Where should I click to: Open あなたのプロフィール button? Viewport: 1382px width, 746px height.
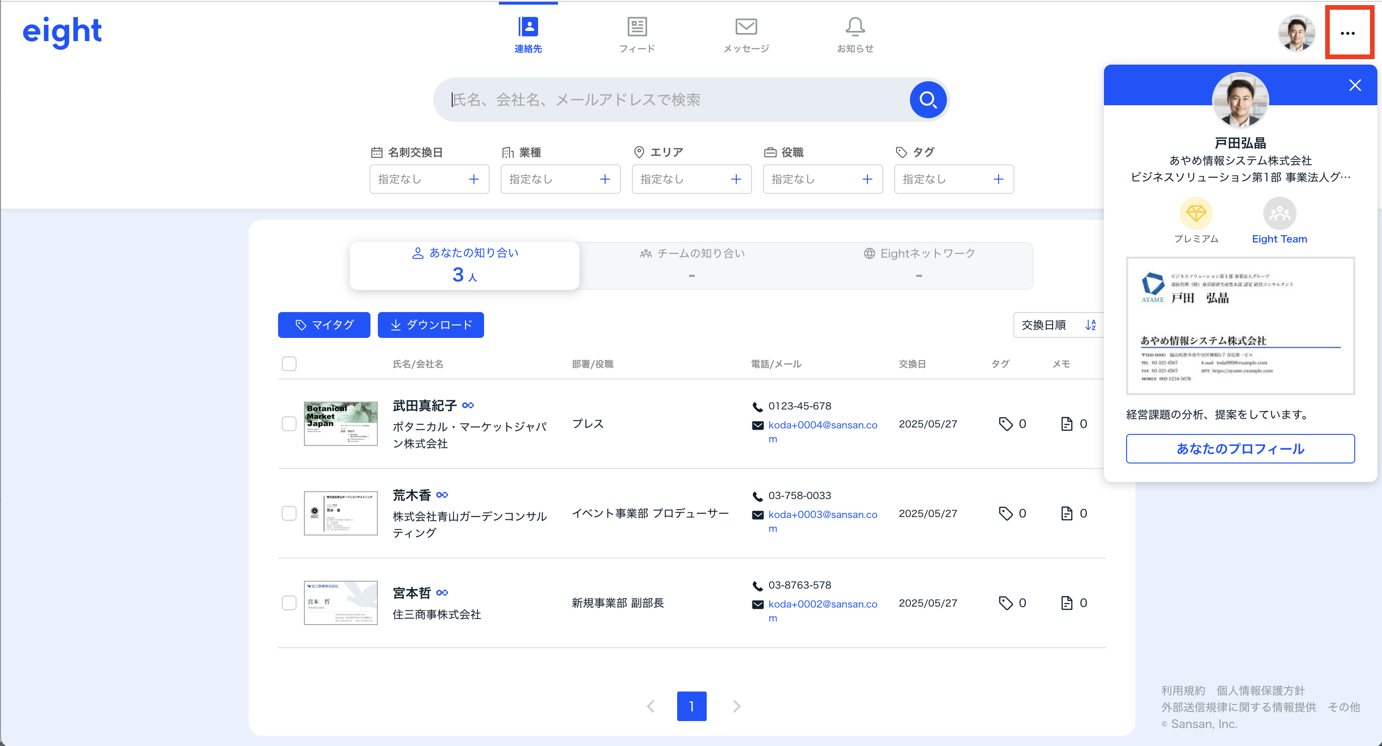point(1240,449)
